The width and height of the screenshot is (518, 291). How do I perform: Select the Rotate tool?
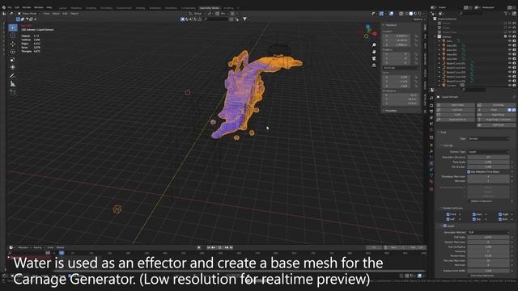(13, 52)
